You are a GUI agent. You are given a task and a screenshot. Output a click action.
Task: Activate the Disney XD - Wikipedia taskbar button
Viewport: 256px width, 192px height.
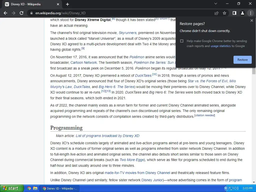click(x=59, y=188)
